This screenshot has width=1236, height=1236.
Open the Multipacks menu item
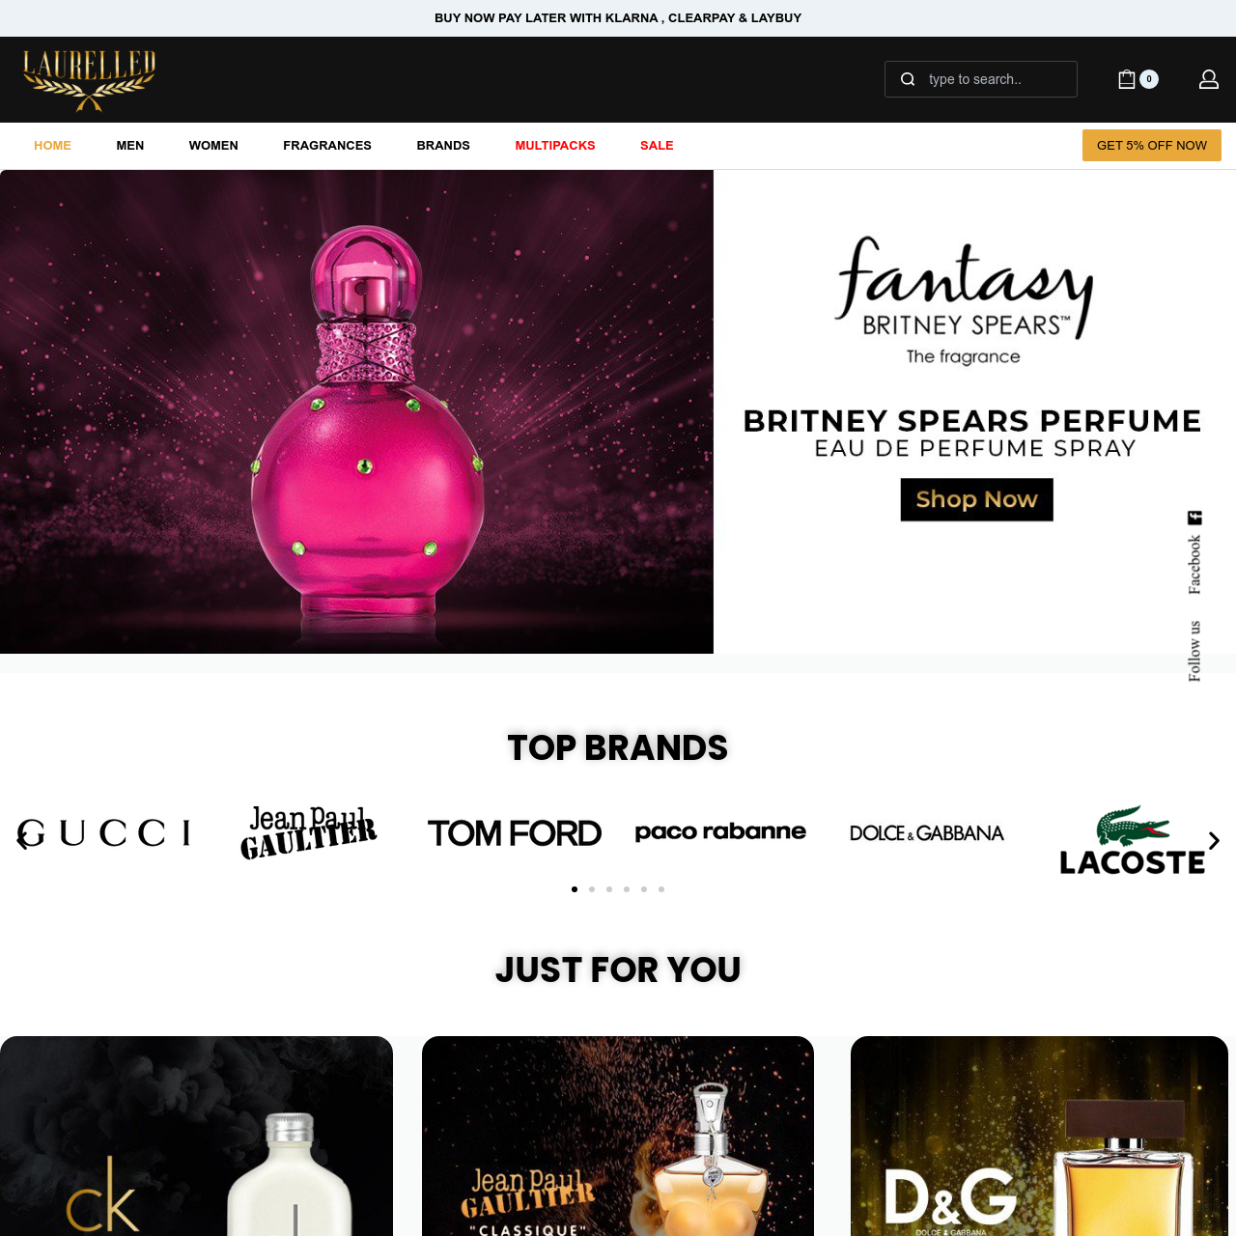coord(555,146)
